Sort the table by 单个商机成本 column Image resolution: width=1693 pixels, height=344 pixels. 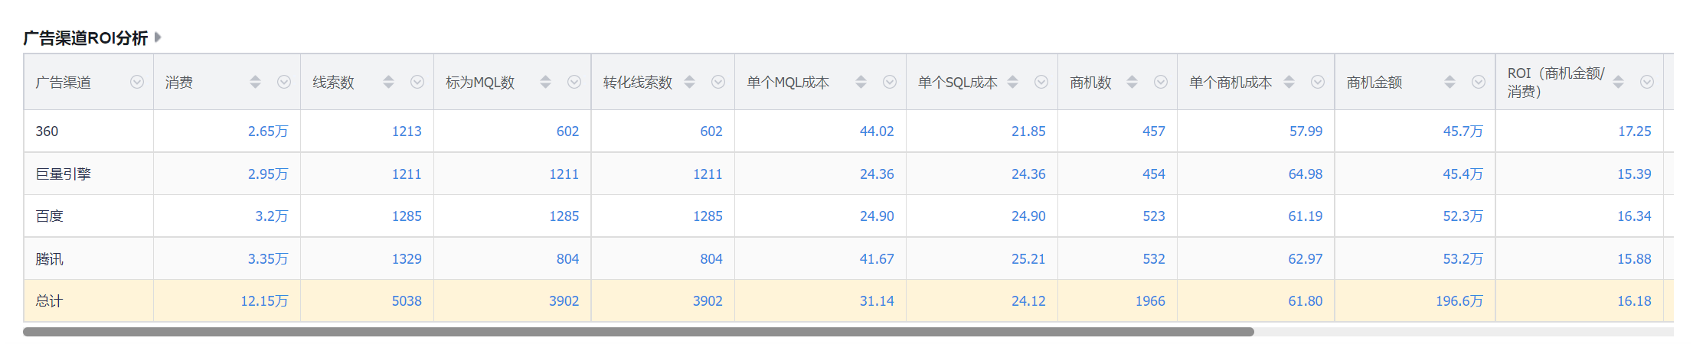point(1289,82)
